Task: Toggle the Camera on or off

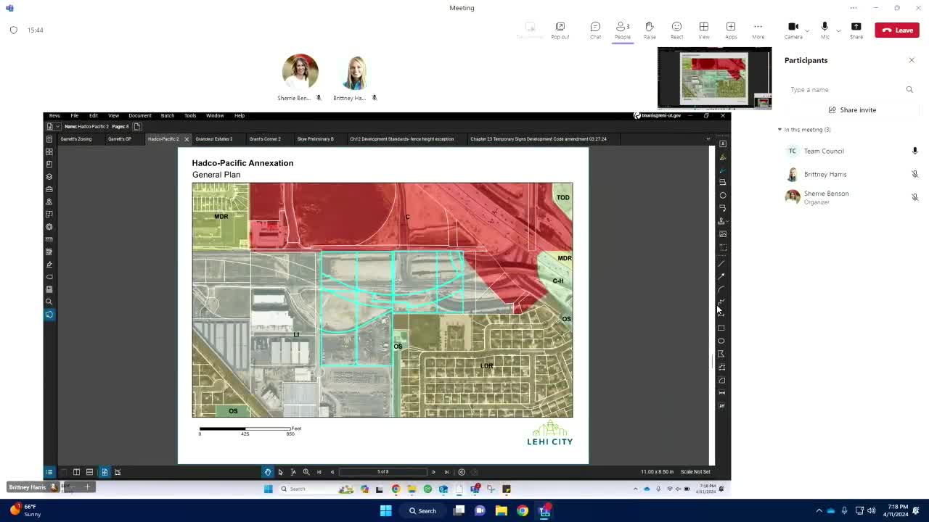Action: (x=793, y=30)
